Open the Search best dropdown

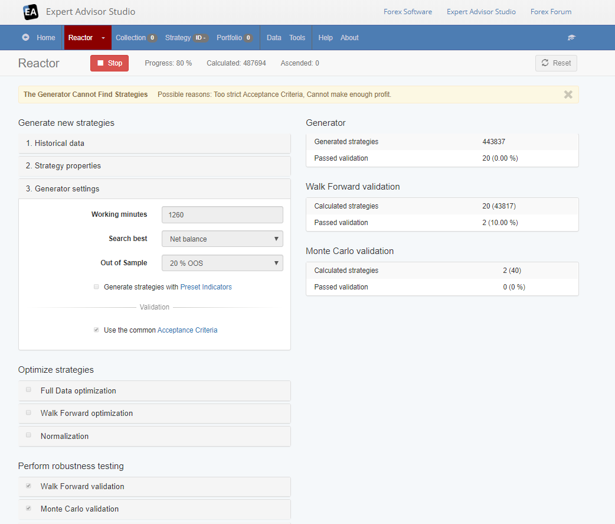[223, 239]
